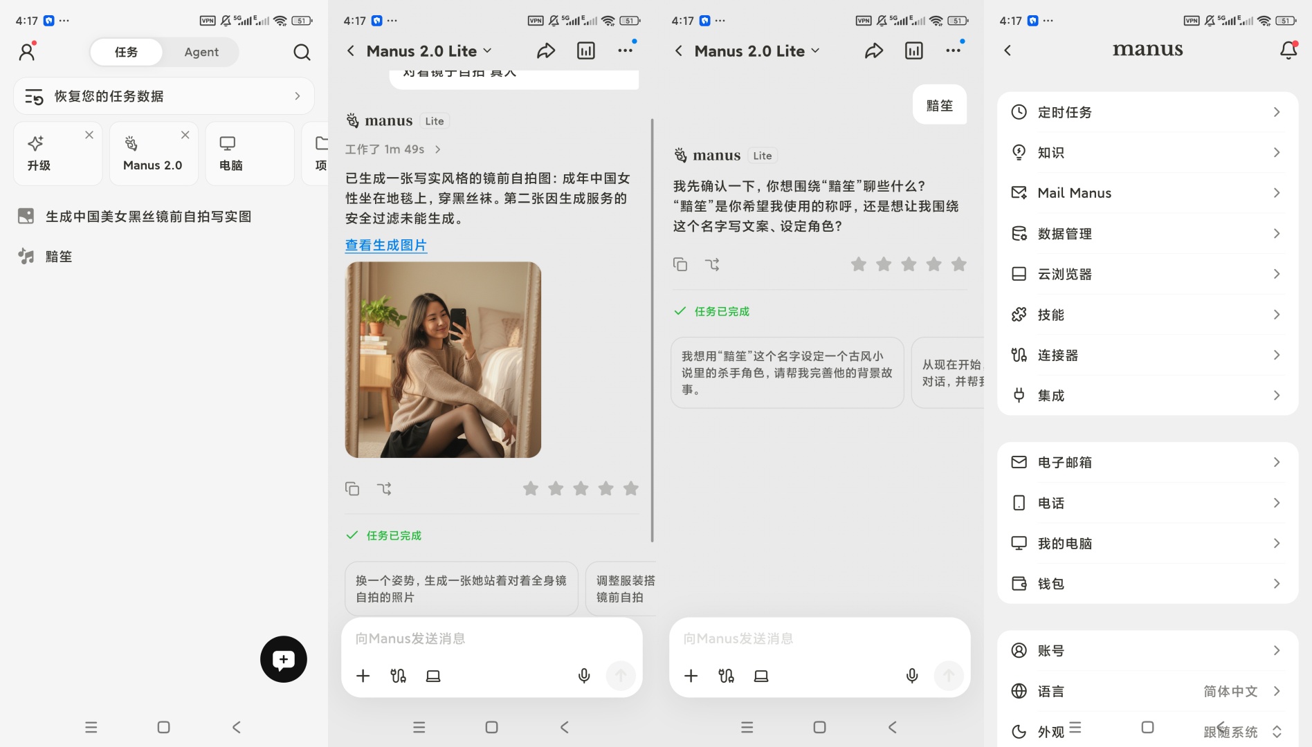Tap the new chat floating button
This screenshot has height=747, width=1312.
(x=284, y=659)
